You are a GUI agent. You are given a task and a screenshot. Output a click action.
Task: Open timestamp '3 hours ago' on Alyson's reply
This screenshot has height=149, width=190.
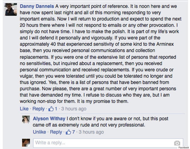pos(91,132)
